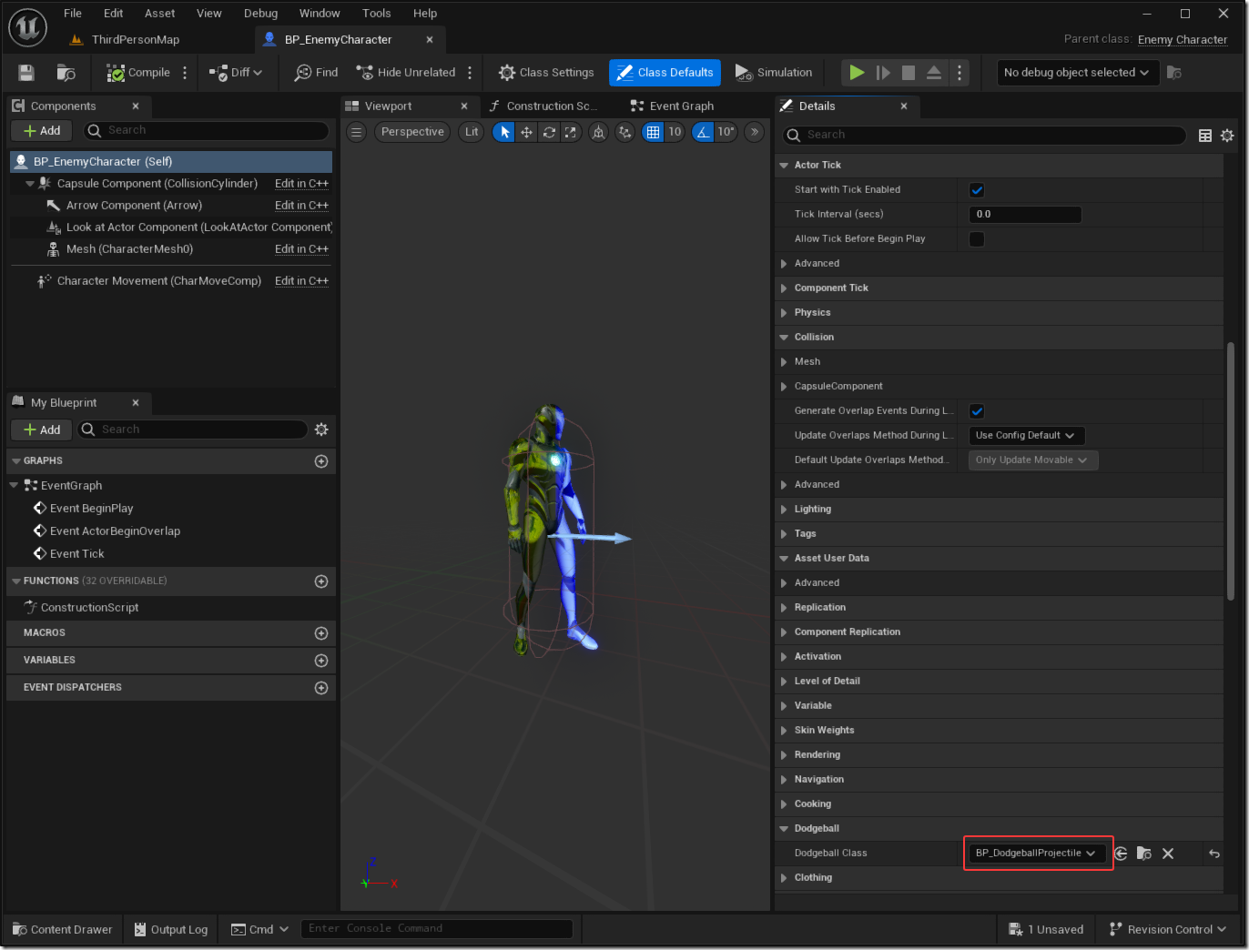Uncheck Start with Tick Enabled
Viewport: 1249px width, 950px height.
pos(977,190)
